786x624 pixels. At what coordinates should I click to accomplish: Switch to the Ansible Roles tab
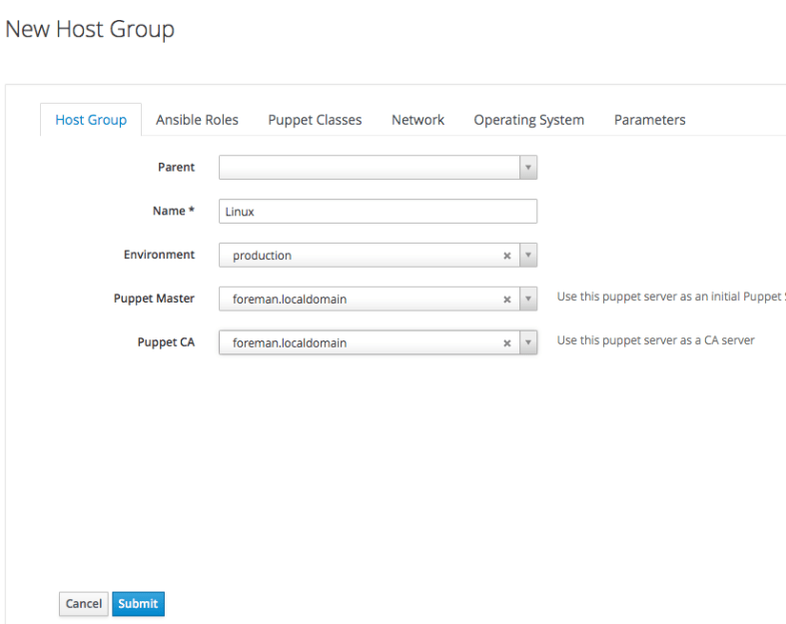click(197, 120)
